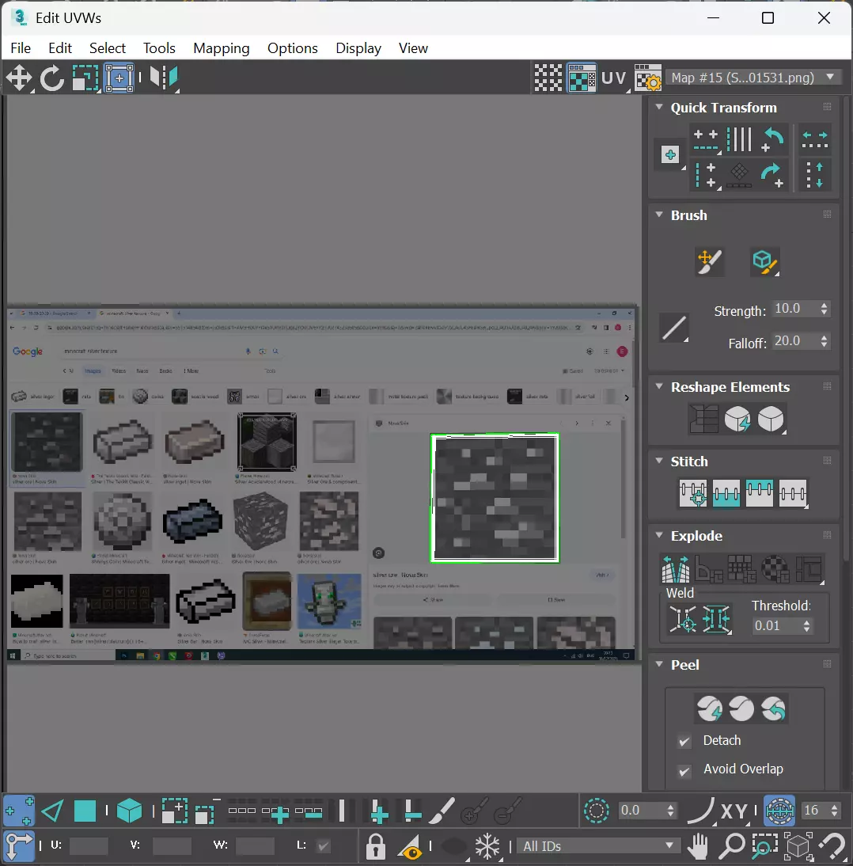
Task: Click the Mirror horizontal tool icon
Action: (164, 78)
